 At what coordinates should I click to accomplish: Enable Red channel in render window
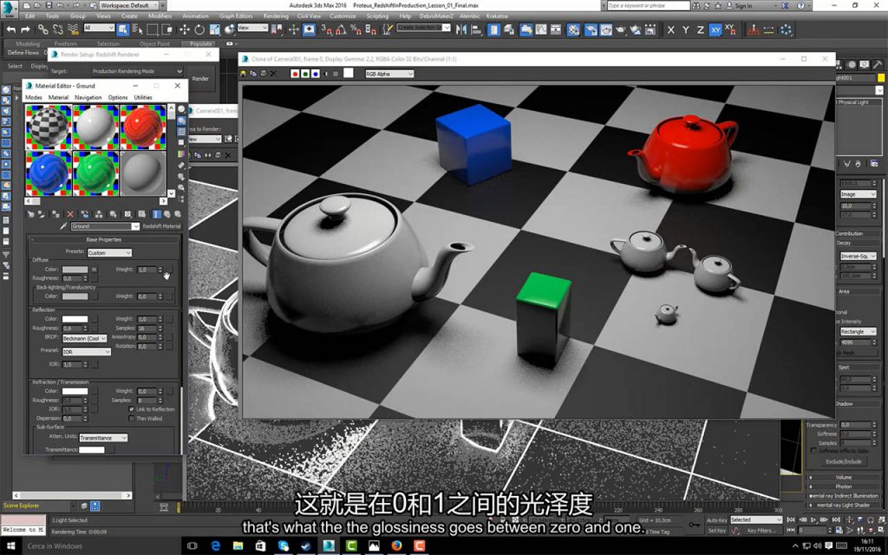click(x=295, y=74)
